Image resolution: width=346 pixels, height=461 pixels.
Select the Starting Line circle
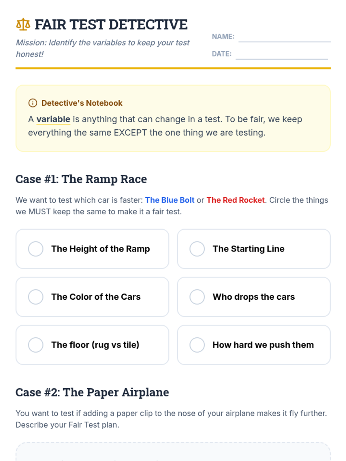(197, 249)
